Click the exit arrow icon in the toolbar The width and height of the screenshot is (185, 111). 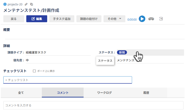[x=161, y=19]
